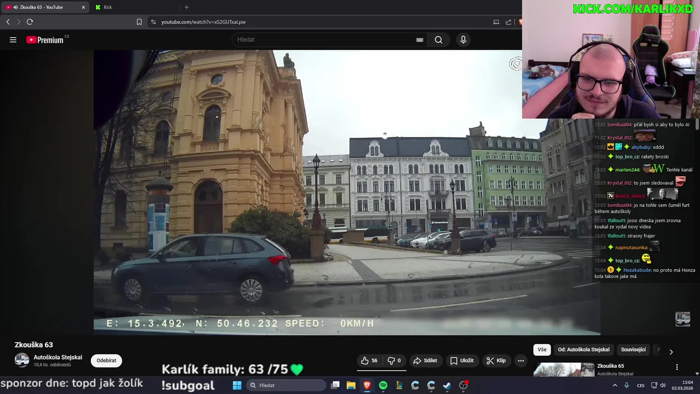700x394 pixels.
Task: Click the Zkouška 63 video title
Action: click(x=34, y=345)
